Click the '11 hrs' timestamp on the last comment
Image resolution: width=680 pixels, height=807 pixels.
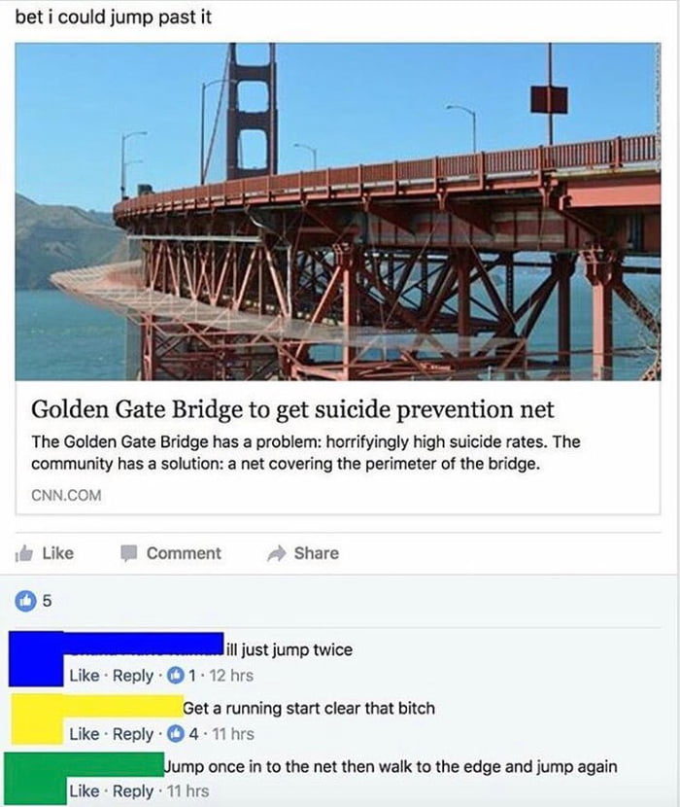[187, 791]
